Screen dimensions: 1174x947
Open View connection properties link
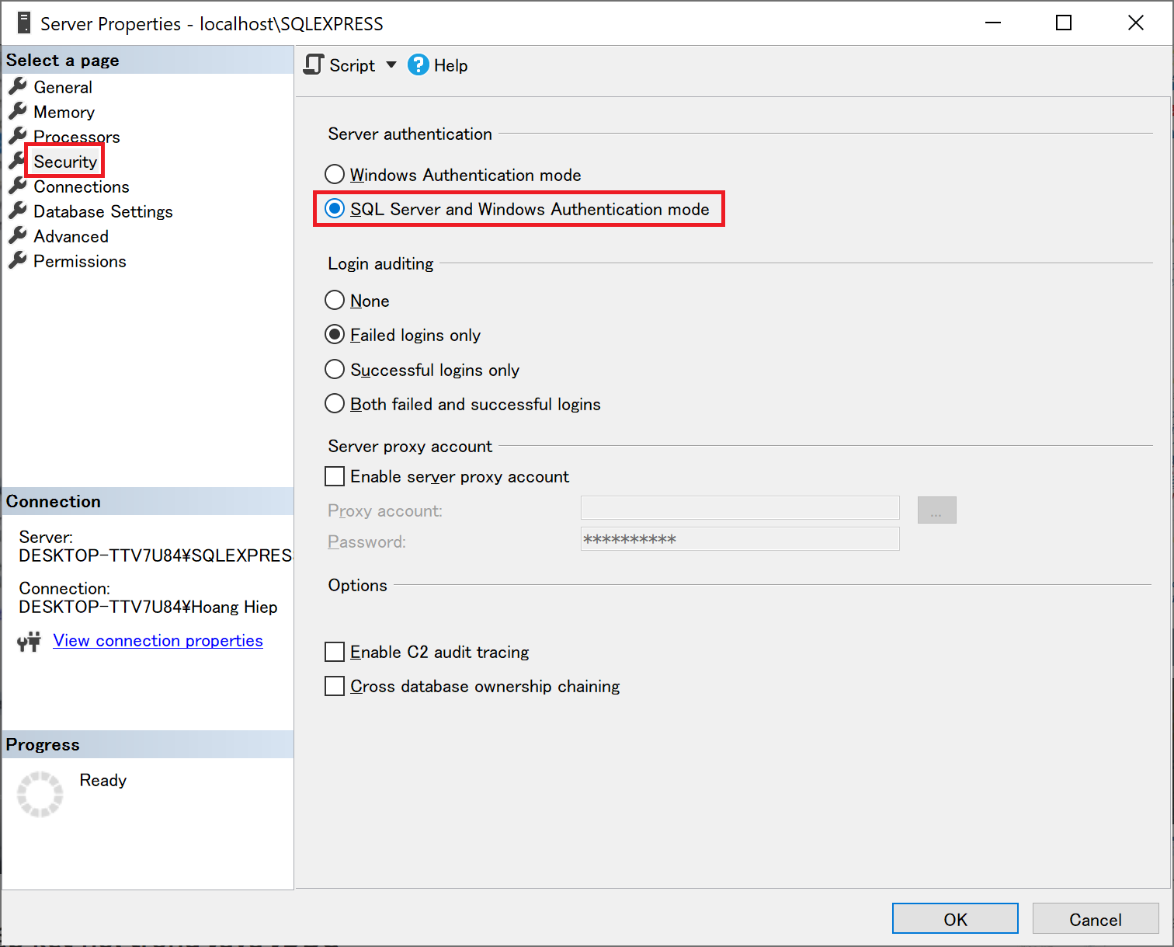pos(158,641)
